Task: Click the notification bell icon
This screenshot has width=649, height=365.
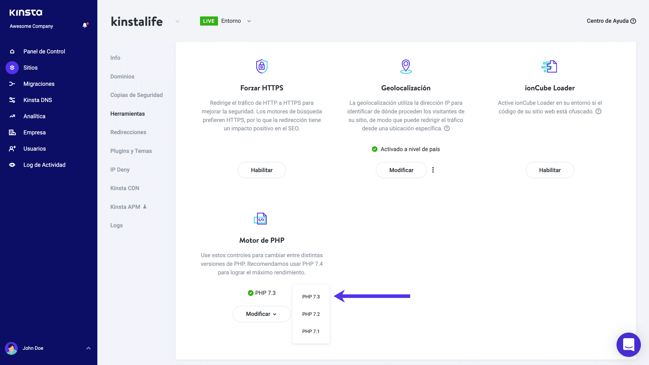Action: pos(85,25)
